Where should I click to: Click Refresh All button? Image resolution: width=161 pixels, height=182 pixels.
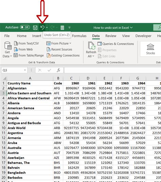(91, 50)
